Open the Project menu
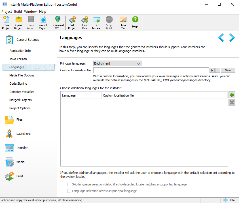Viewport: 239px width, 203px height. coord(7,12)
